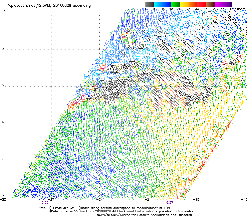Viewport: 247px width, 217px height.
Task: Click the legend tick label 10
Action: coord(163,9)
